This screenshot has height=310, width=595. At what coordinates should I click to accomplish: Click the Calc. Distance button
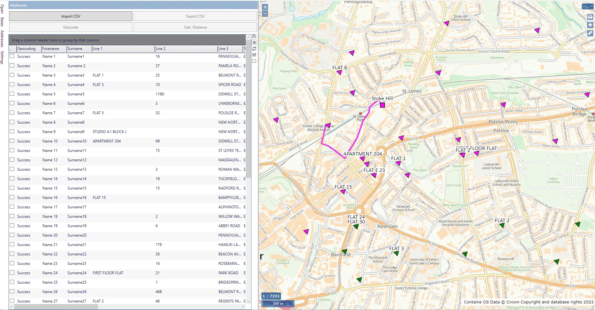tap(195, 27)
